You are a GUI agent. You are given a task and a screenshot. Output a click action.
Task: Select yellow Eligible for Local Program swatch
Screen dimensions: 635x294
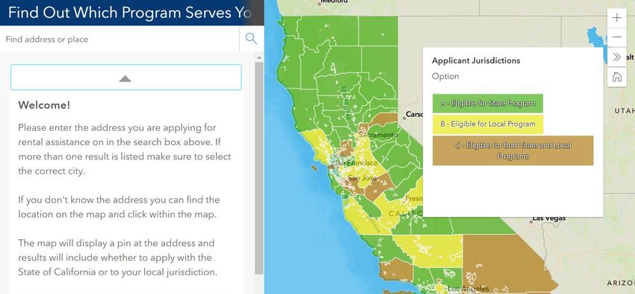[x=488, y=124]
